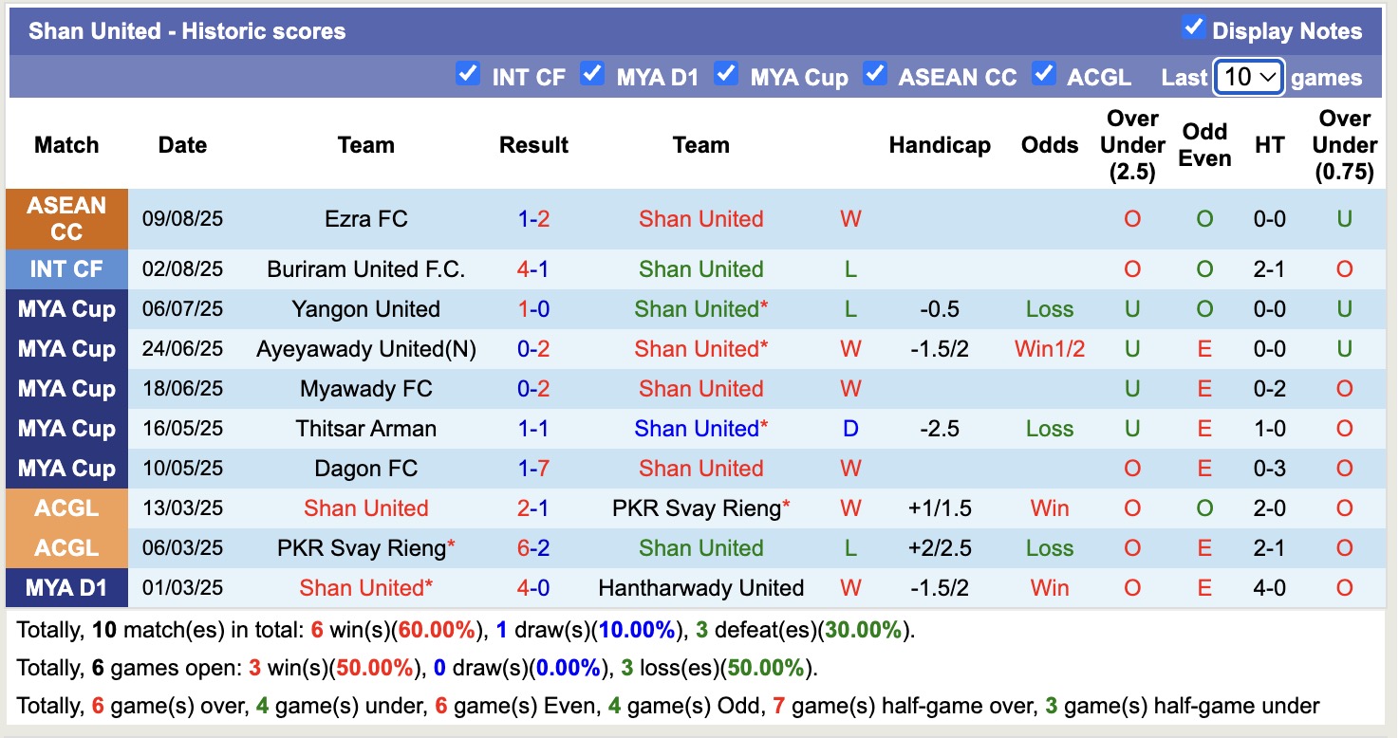The width and height of the screenshot is (1399, 738).
Task: Click the Hantharwady United team name
Action: 701,588
